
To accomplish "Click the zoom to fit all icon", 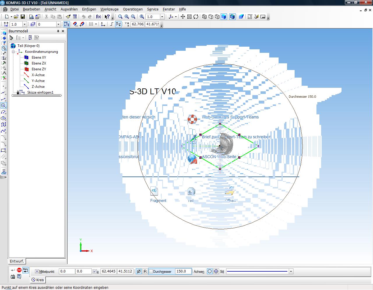I will pyautogui.click(x=189, y=17).
